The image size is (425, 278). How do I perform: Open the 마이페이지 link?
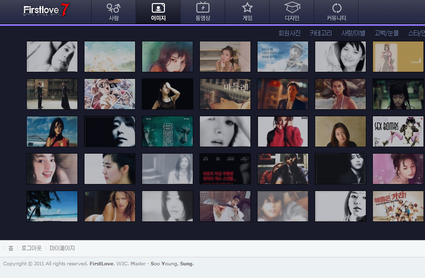[62, 248]
